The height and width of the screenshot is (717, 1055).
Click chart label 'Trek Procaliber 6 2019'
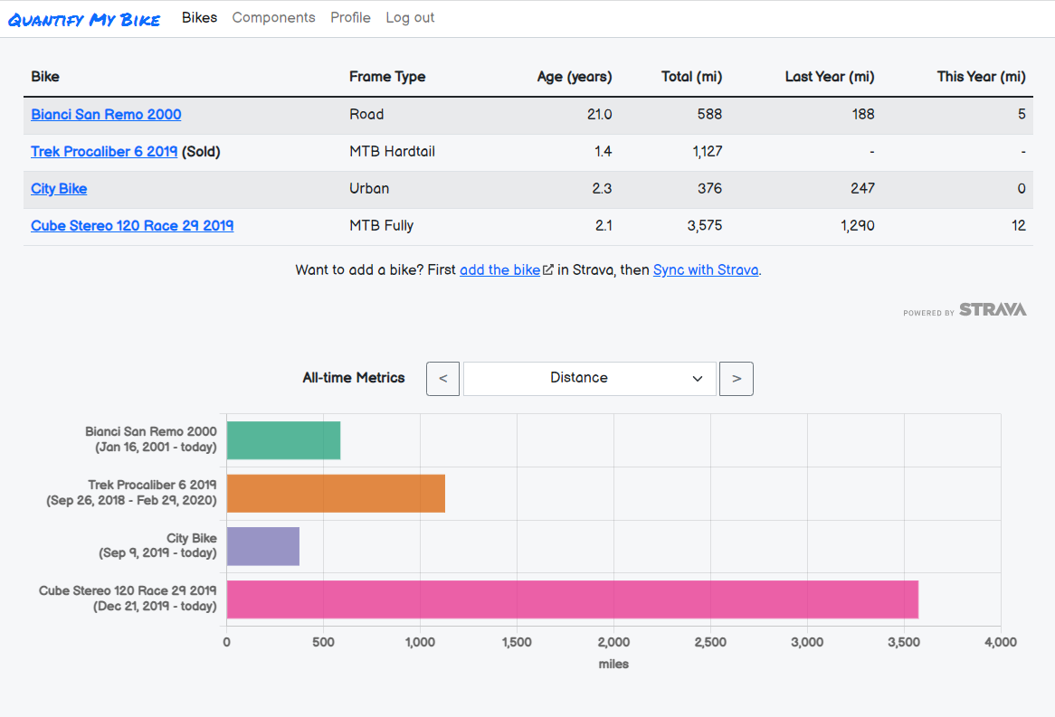coord(152,485)
